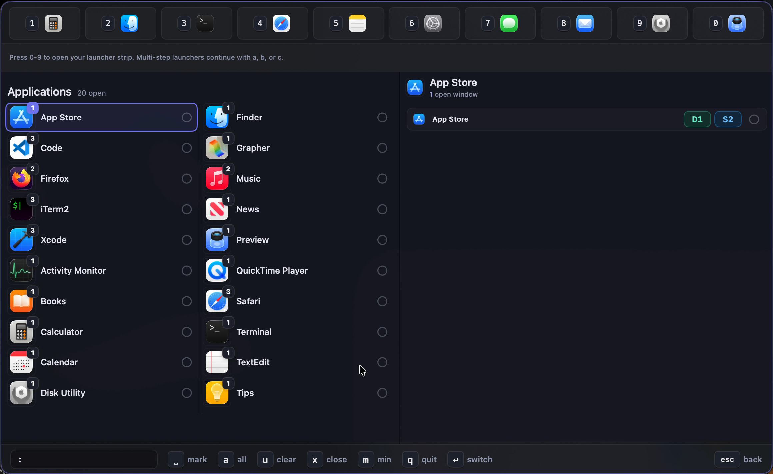Open launcher slot 4 Safari icon

coord(281,23)
